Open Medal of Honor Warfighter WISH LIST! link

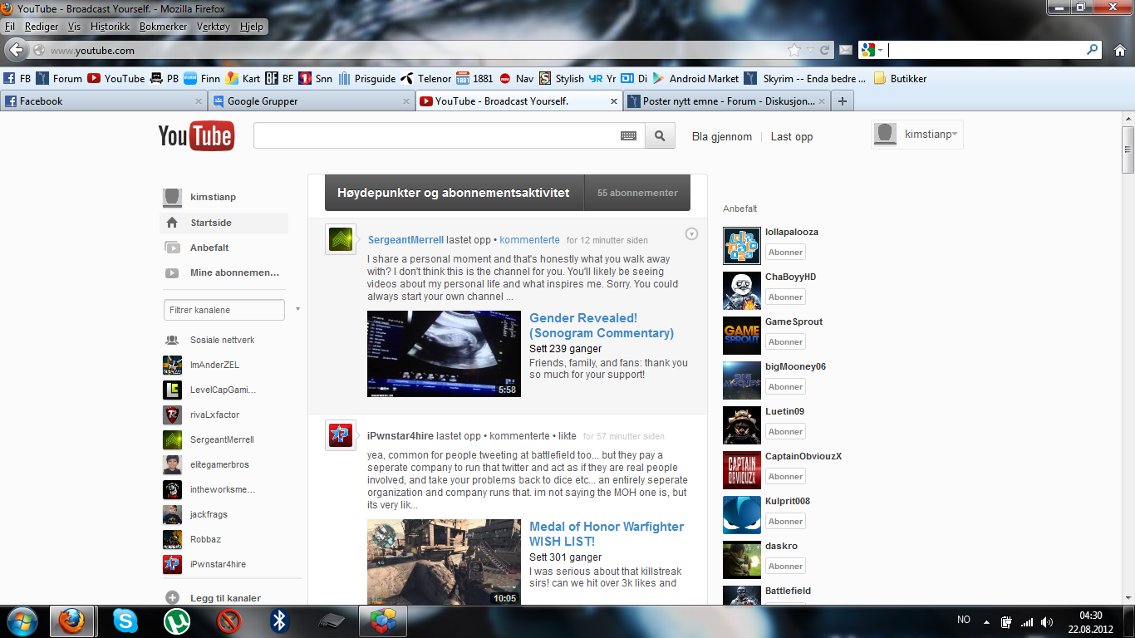tap(607, 534)
